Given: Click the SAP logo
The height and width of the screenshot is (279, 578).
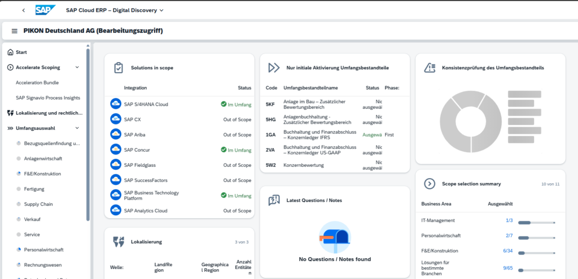Looking at the screenshot, I should point(45,10).
